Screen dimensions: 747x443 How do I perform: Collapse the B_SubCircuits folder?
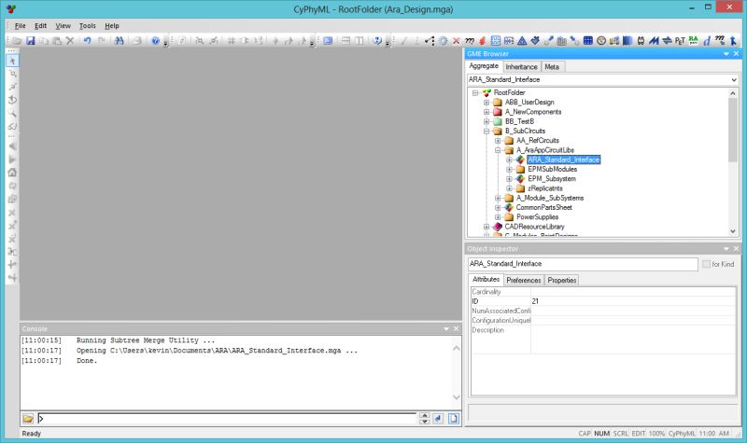486,131
